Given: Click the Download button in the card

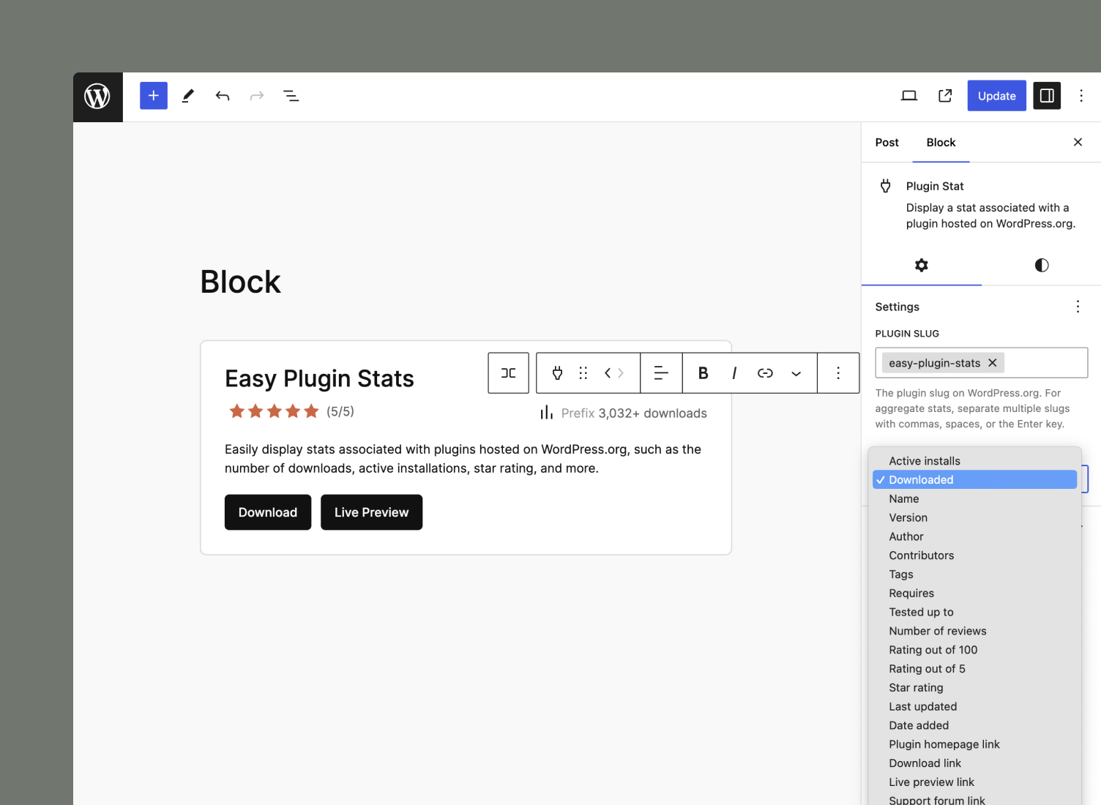Looking at the screenshot, I should pyautogui.click(x=268, y=512).
